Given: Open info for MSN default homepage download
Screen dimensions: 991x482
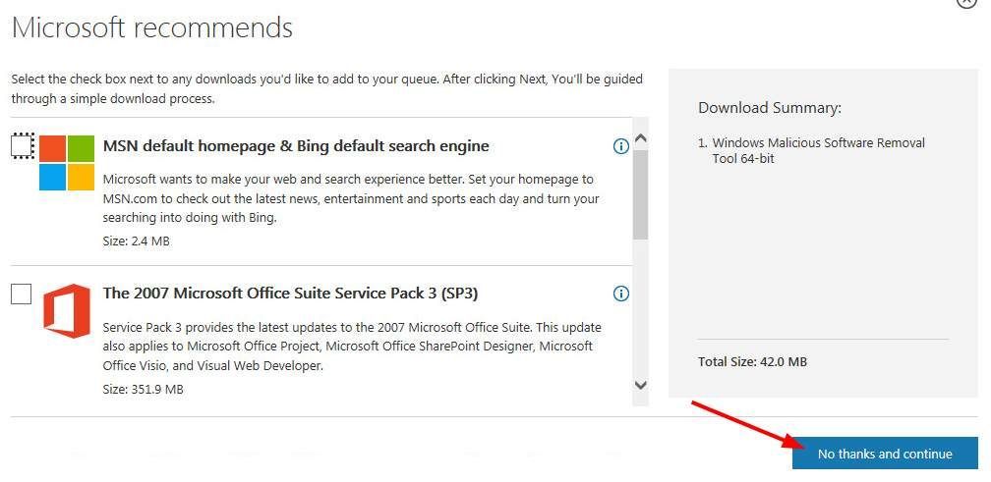Looking at the screenshot, I should coord(621,146).
